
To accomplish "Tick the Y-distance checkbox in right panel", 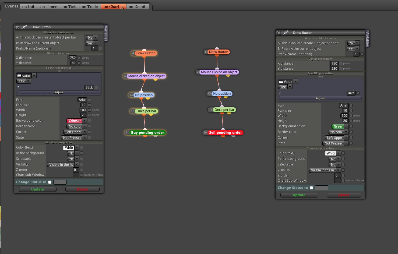I will point(341,69).
